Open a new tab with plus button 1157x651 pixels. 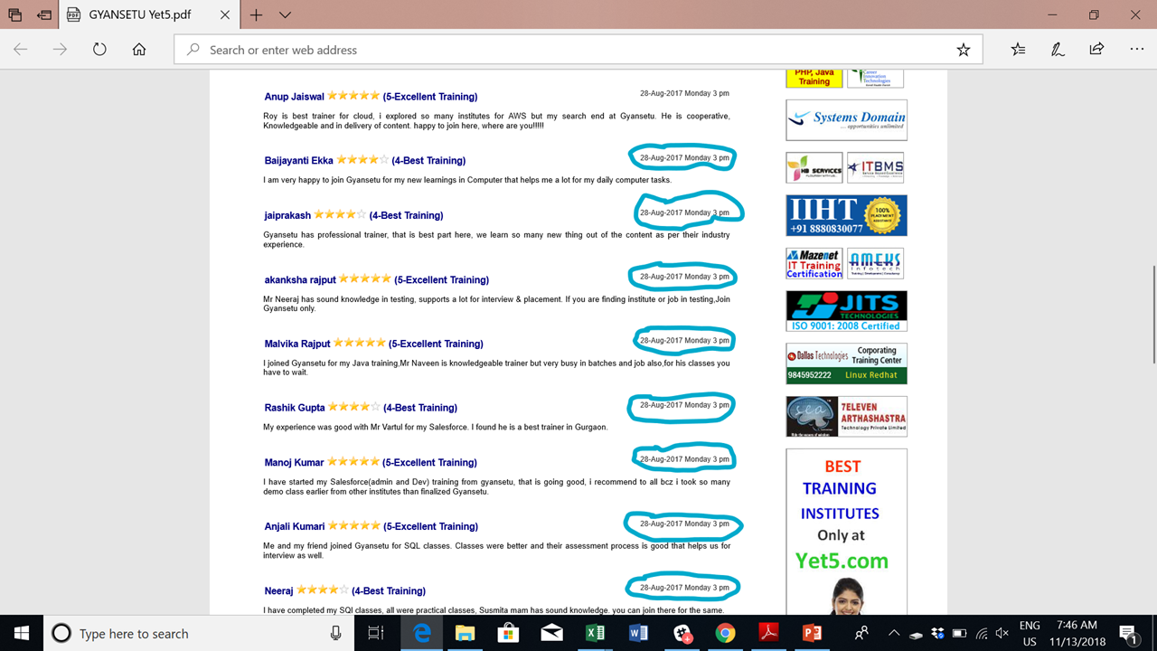[257, 14]
